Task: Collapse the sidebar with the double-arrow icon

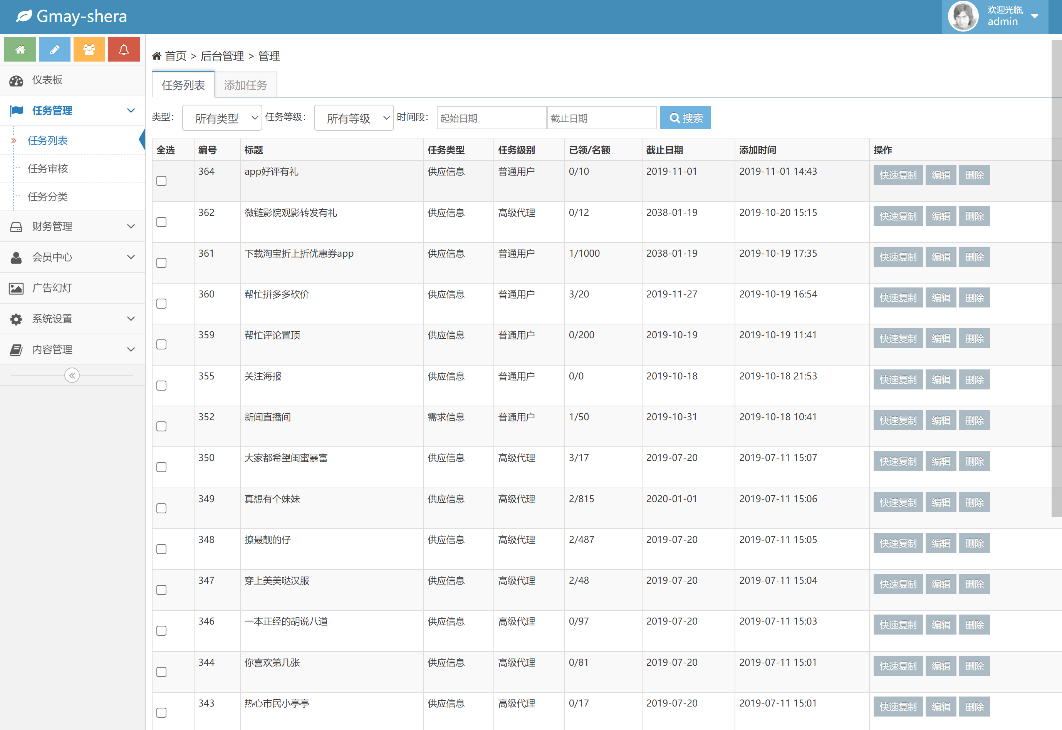Action: tap(72, 376)
